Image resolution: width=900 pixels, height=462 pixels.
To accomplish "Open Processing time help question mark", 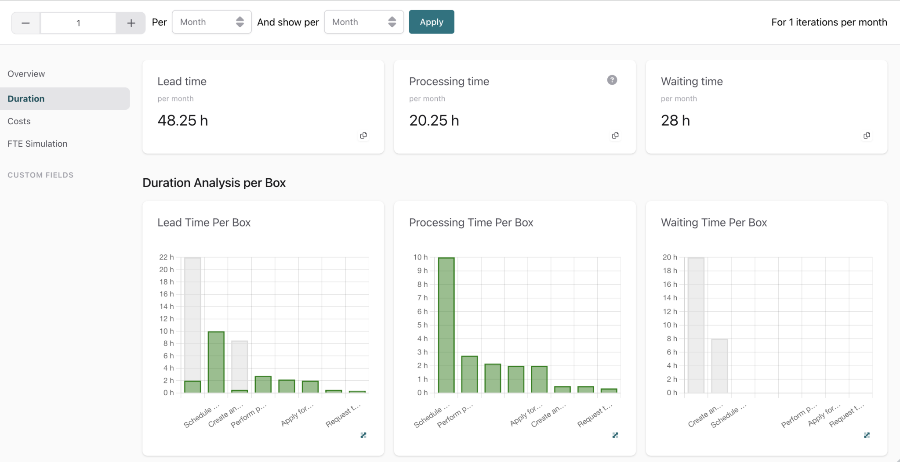I will (x=612, y=80).
